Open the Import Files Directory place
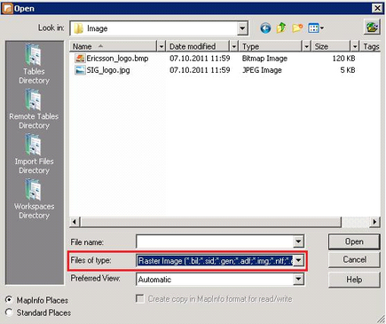This screenshot has width=386, height=324. click(34, 154)
